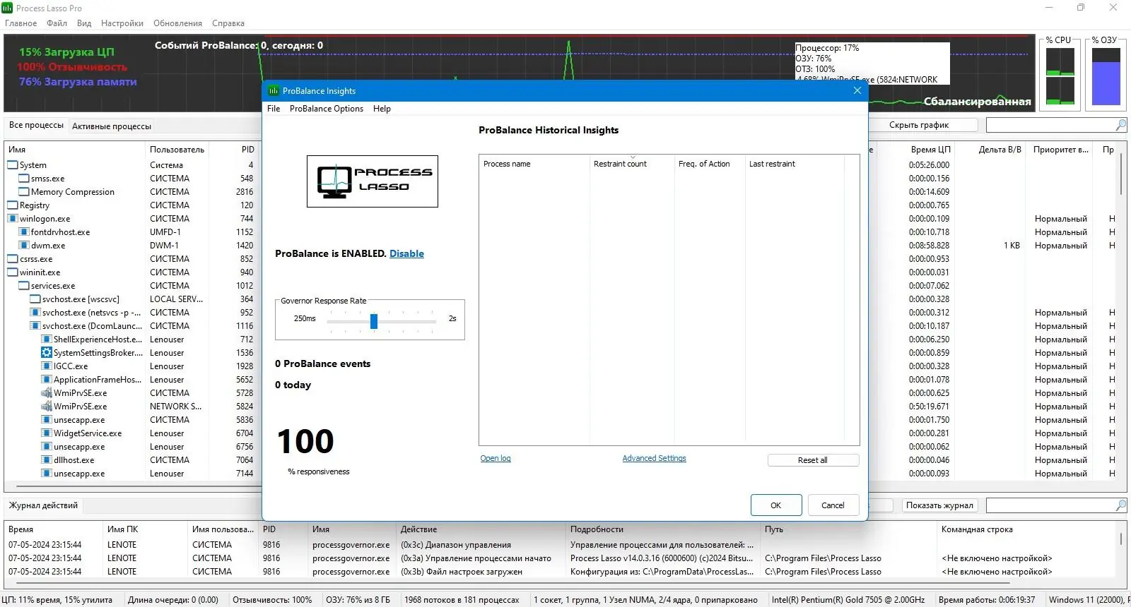Sort insights by Process name column
This screenshot has height=607, width=1131.
[x=534, y=164]
